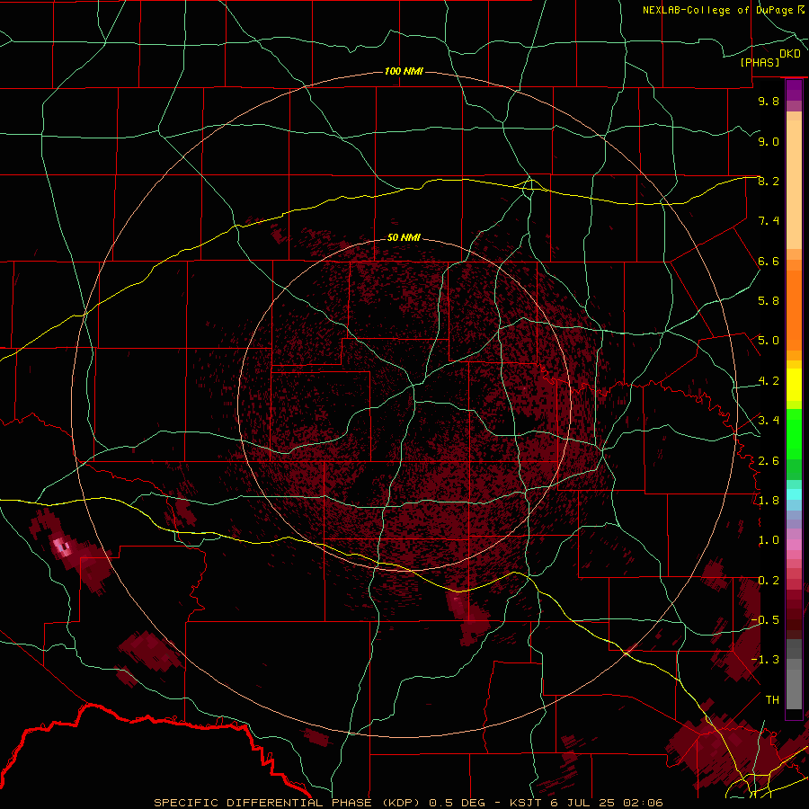Pick the orange color bar segment
The height and width of the screenshot is (809, 809).
tap(794, 311)
